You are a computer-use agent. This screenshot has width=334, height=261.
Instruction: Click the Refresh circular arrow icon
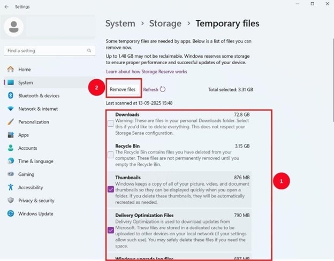163,89
